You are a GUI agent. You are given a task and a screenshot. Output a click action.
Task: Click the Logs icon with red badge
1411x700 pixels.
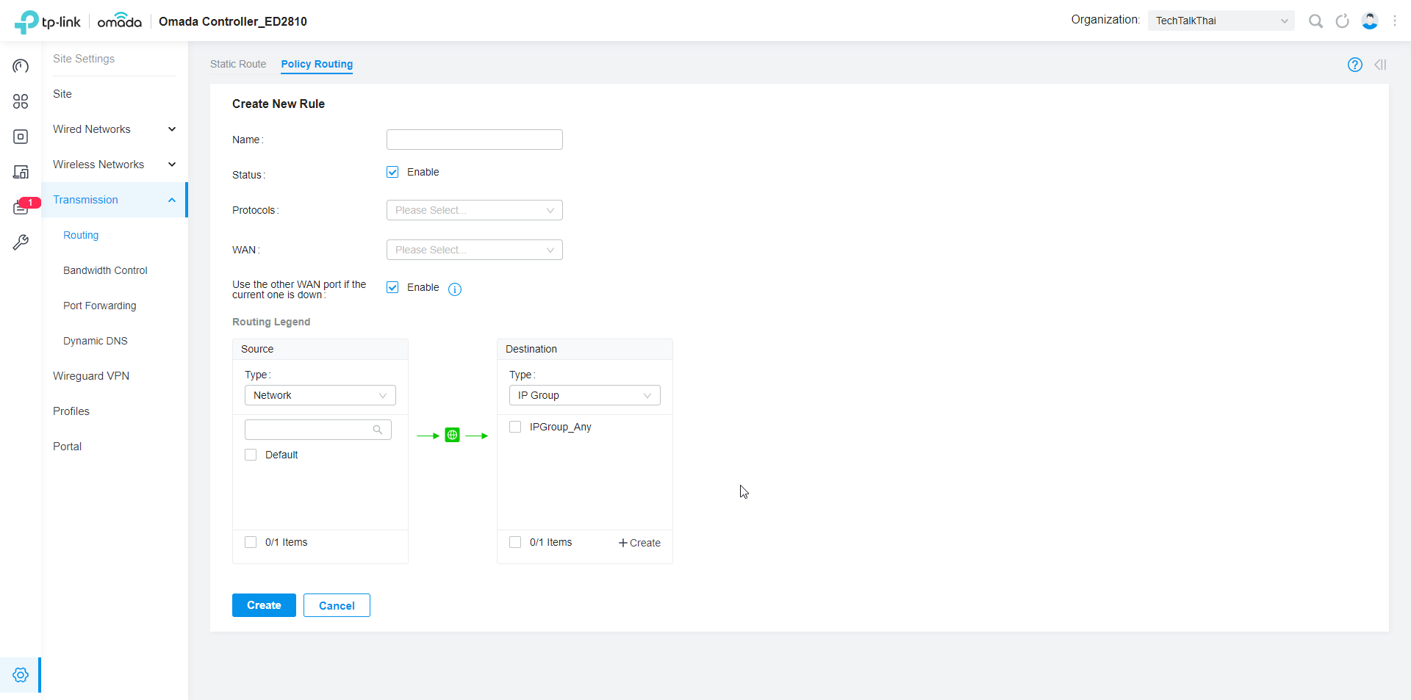tap(21, 208)
